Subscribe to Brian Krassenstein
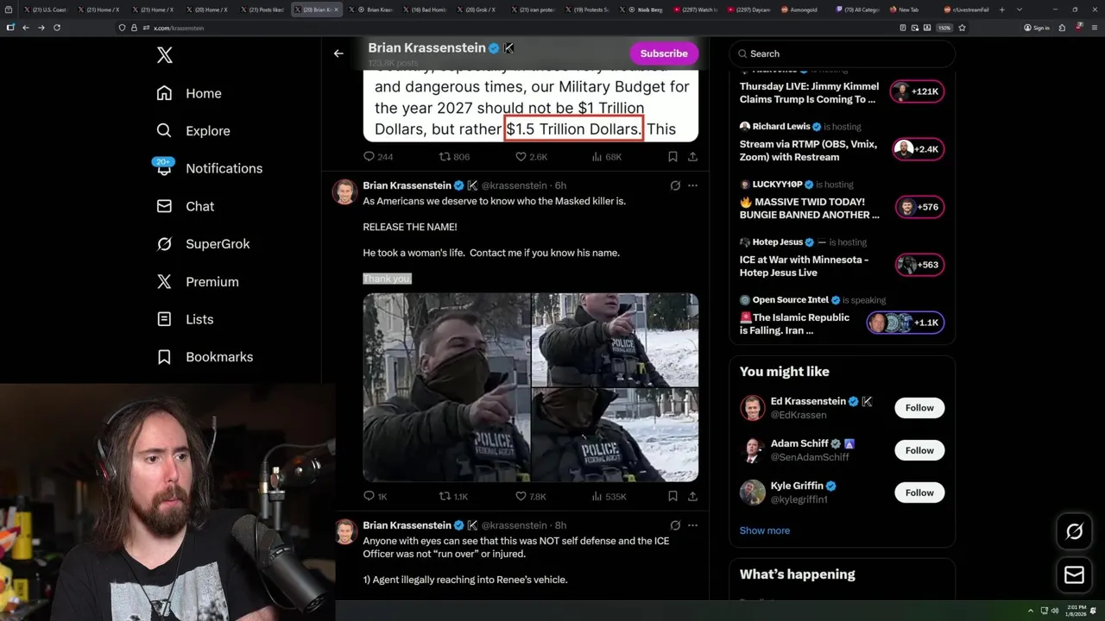Screen dimensions: 1105x621 pos(664,53)
